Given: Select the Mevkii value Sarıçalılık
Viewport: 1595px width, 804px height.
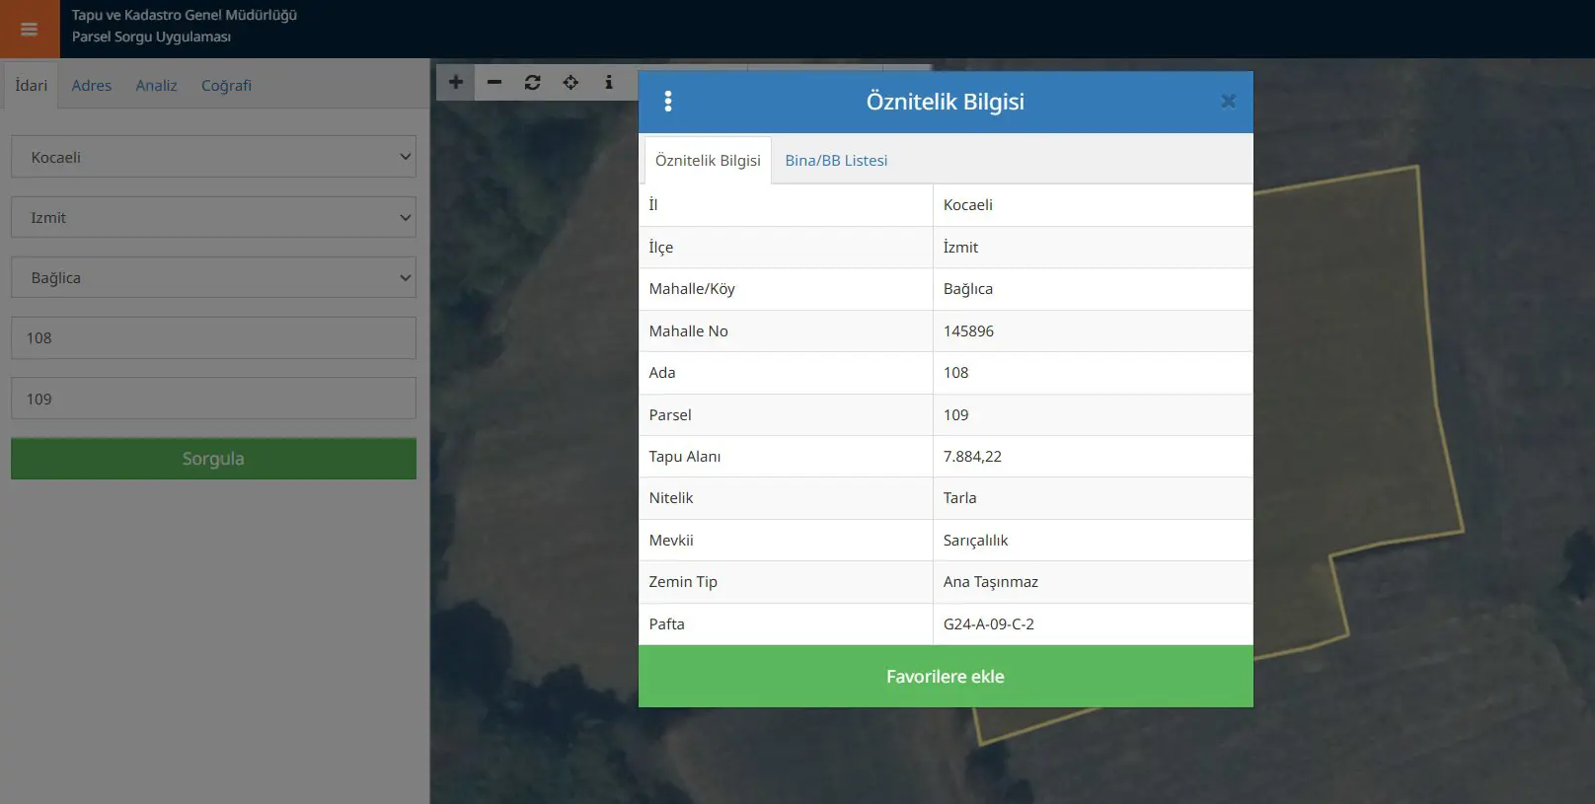Looking at the screenshot, I should click(975, 541).
